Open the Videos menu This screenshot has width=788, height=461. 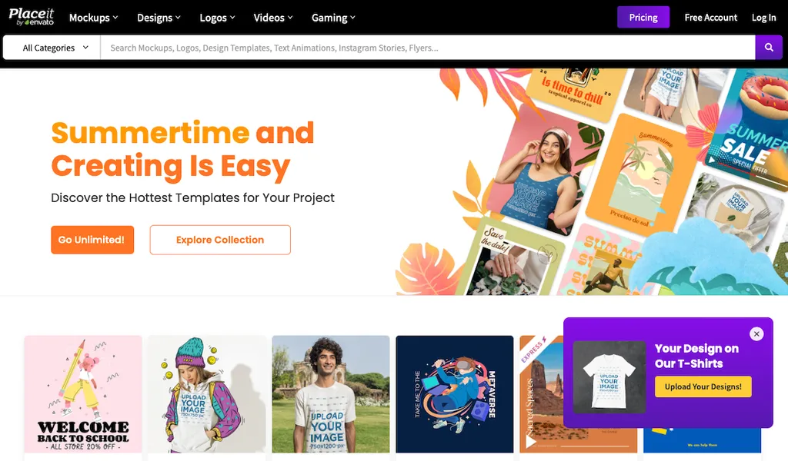273,18
